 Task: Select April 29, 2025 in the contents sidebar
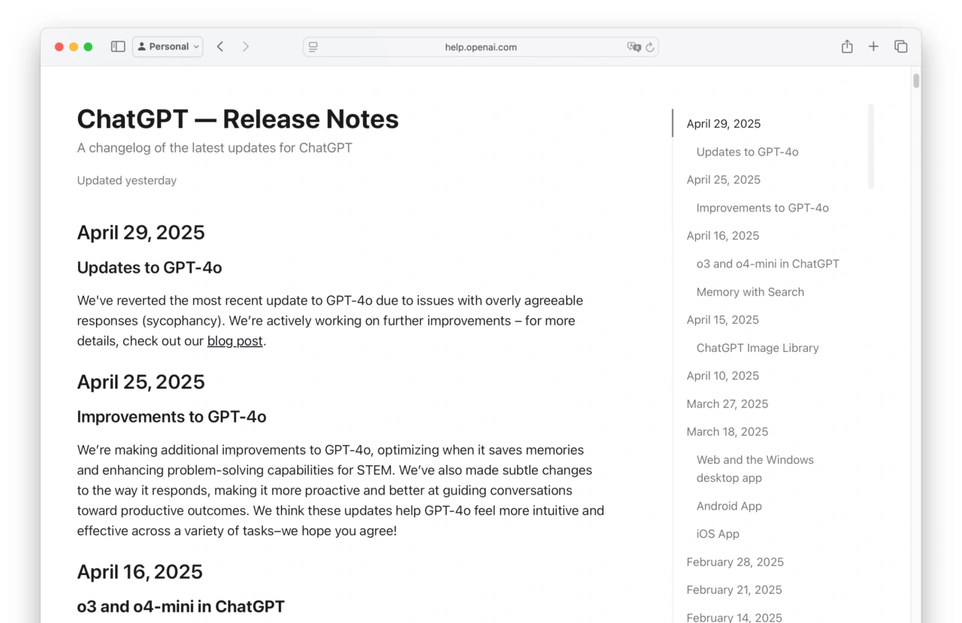(x=723, y=123)
